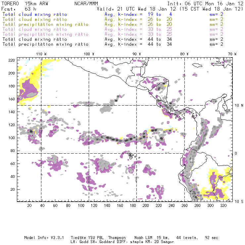Image resolution: width=245 pixels, height=245 pixels.
Task: Click the y-axis tick label '220'
Action: point(12,60)
